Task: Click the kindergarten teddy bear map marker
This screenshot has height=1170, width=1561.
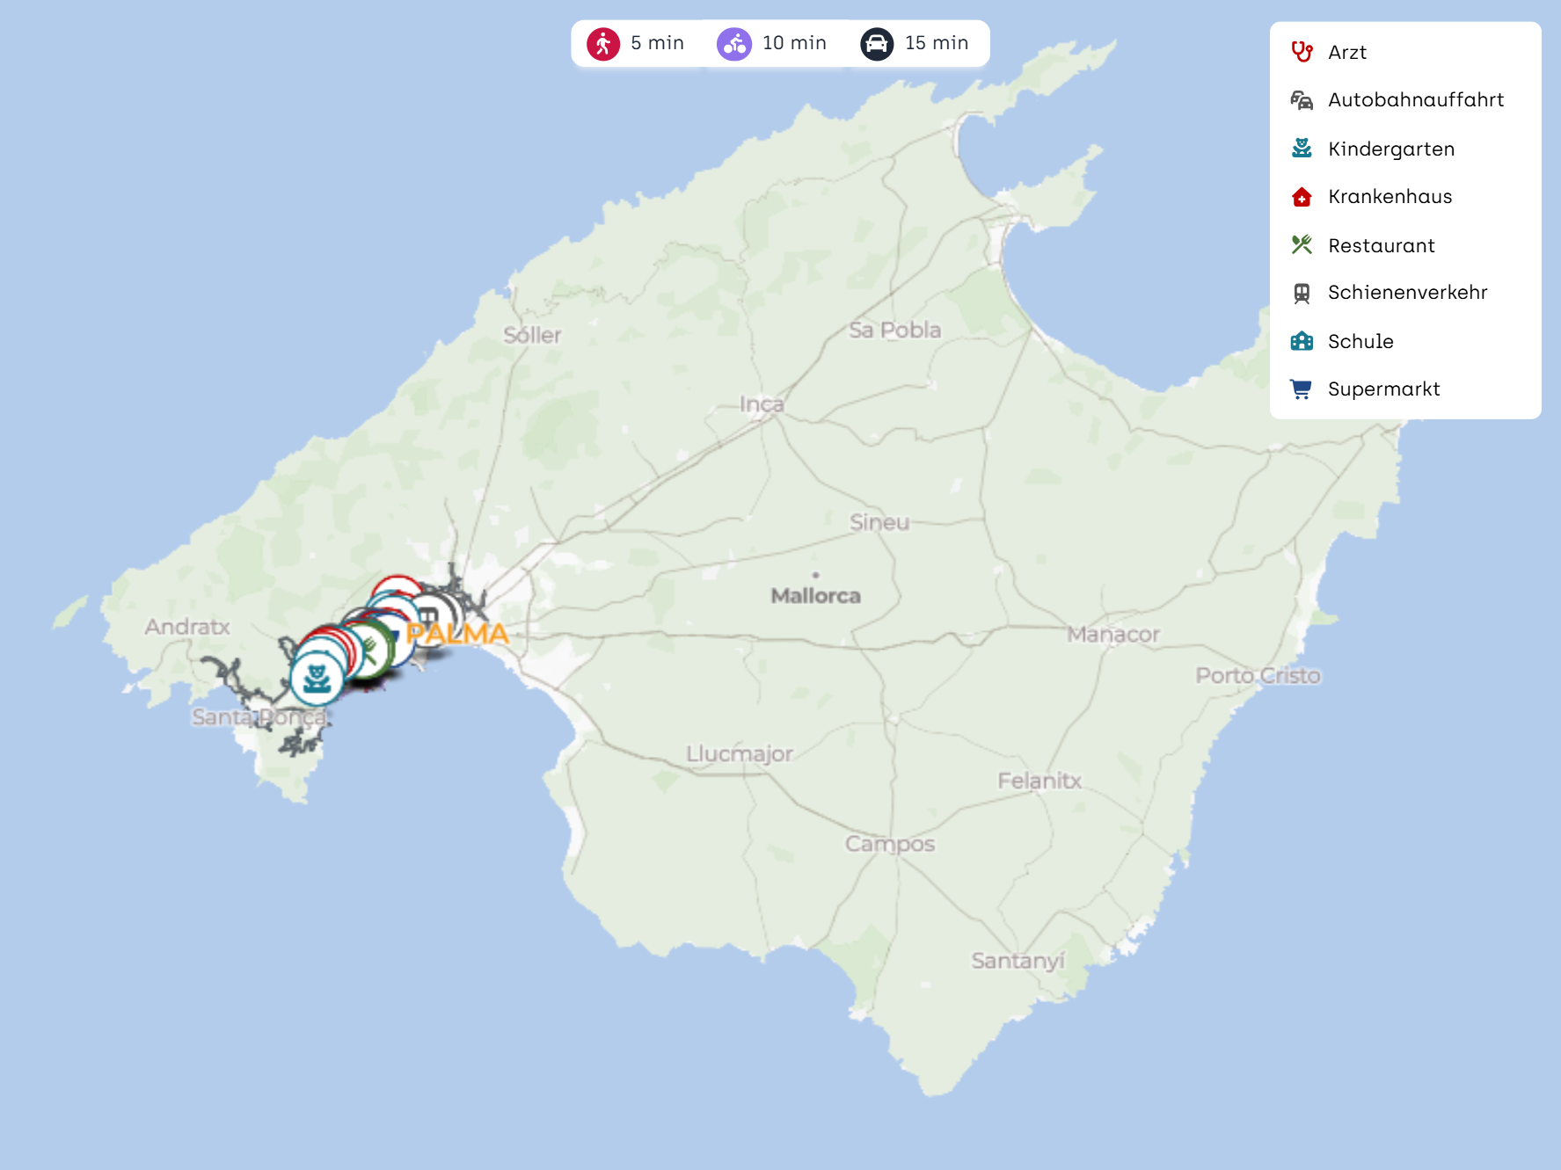Action: point(317,679)
